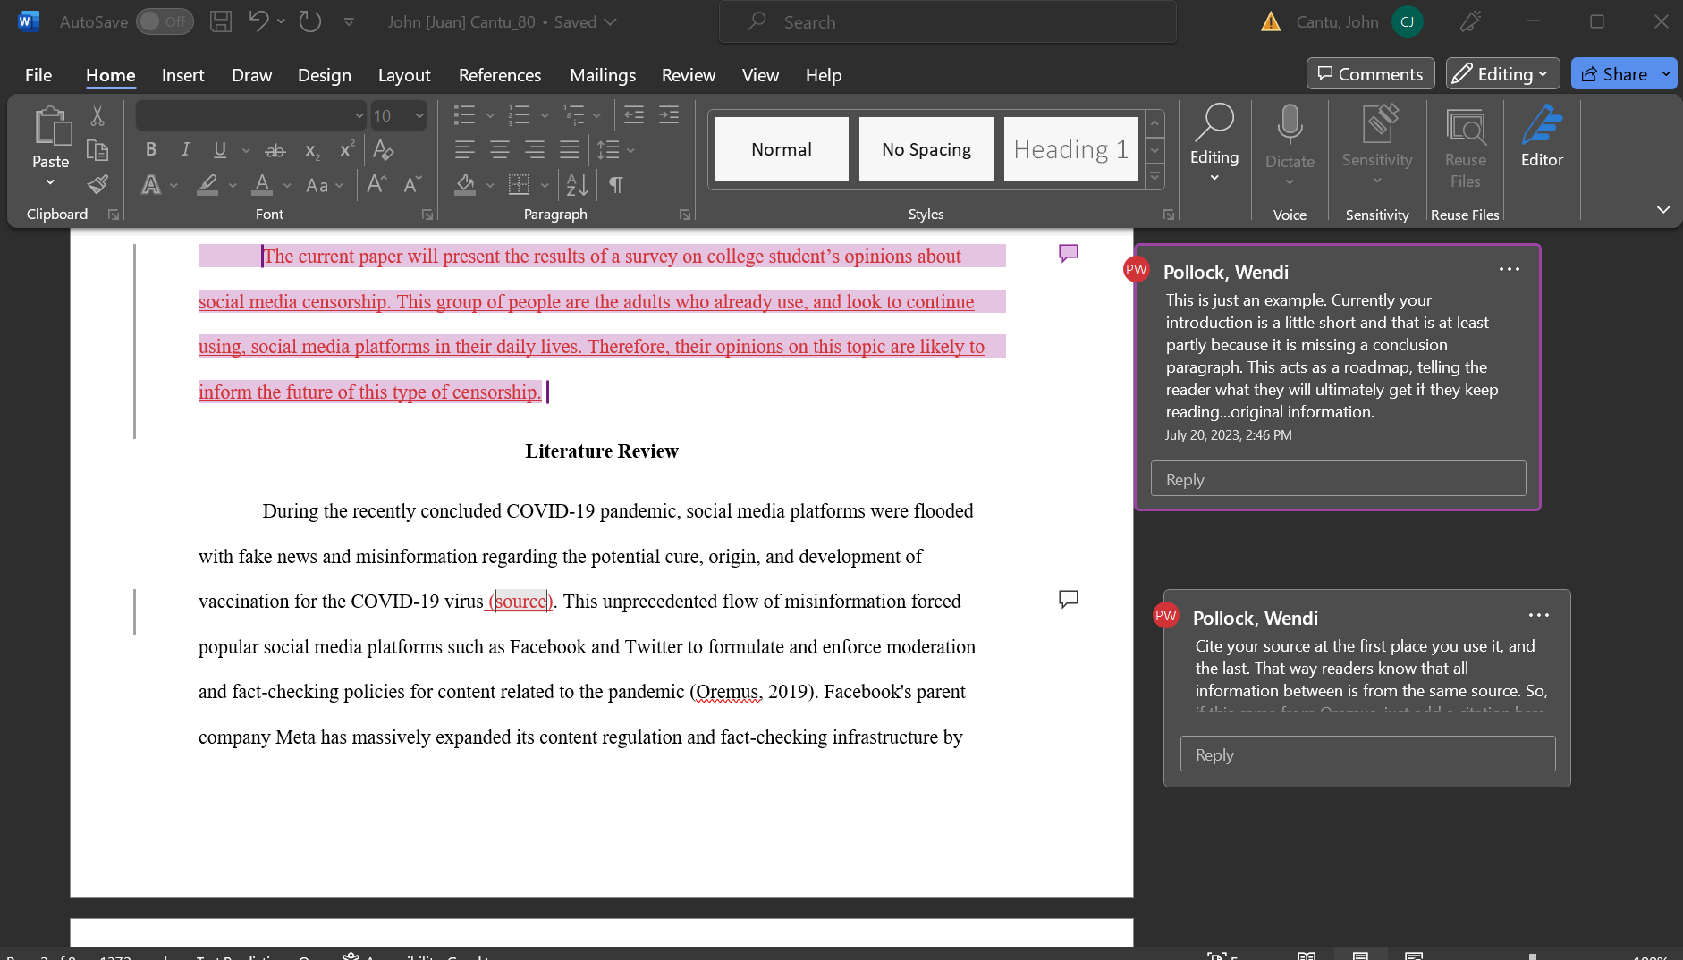Center the paragraph text
The width and height of the screenshot is (1683, 960).
[500, 150]
